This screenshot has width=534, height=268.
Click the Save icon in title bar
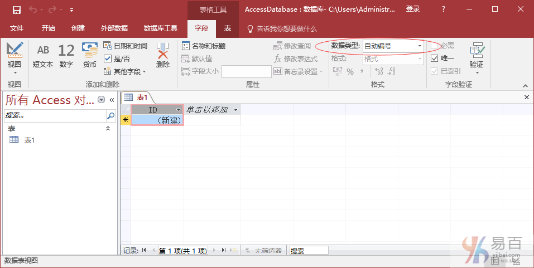pyautogui.click(x=16, y=9)
